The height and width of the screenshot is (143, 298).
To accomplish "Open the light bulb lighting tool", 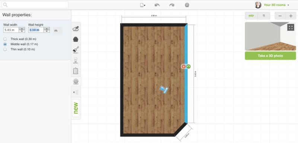I will 76,60.
